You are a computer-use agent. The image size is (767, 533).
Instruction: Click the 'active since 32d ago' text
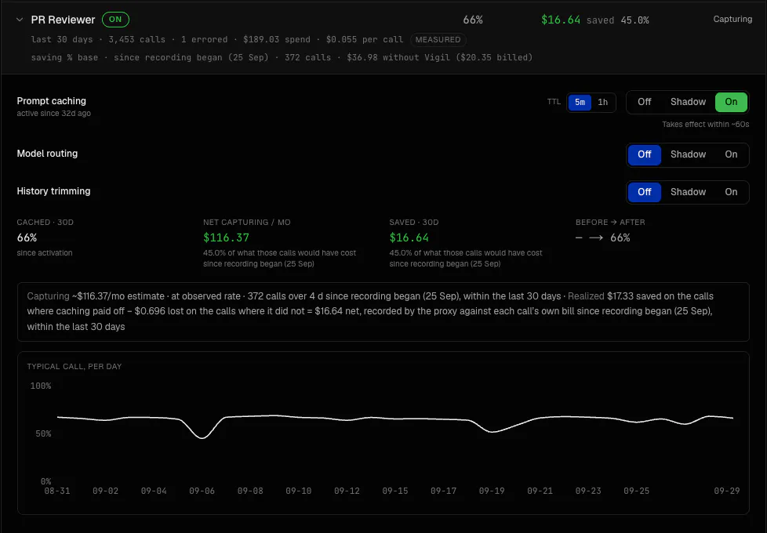(54, 114)
